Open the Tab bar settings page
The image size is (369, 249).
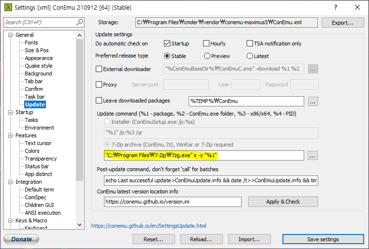coord(34,81)
